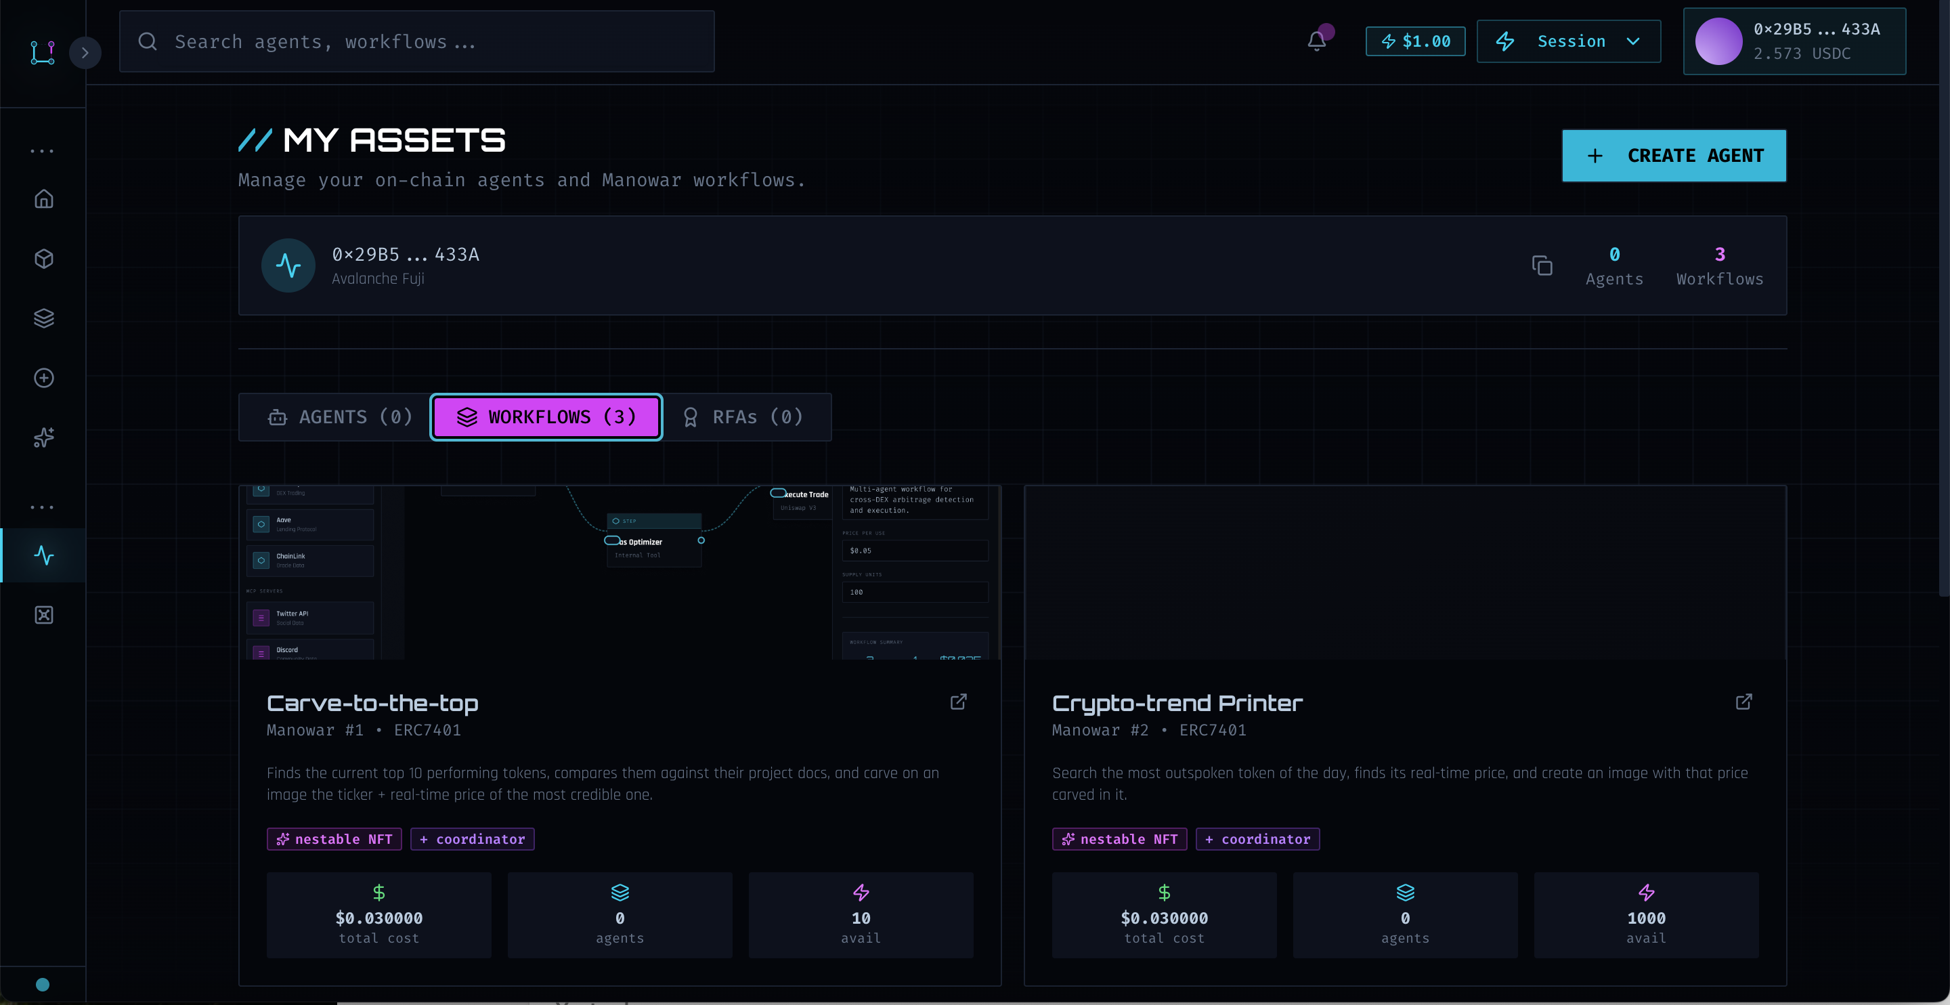1950x1005 pixels.
Task: Click the home icon in sidebar
Action: tap(44, 199)
